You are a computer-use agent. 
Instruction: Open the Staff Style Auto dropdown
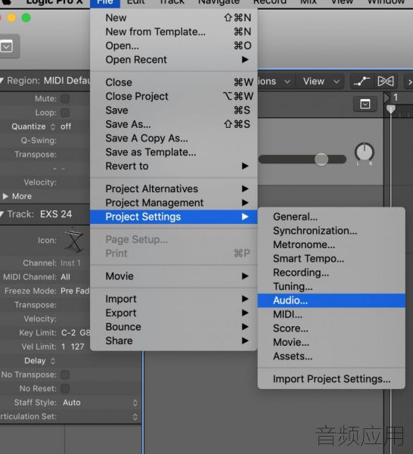(100, 403)
